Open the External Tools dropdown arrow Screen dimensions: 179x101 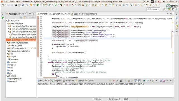pos(64,5)
